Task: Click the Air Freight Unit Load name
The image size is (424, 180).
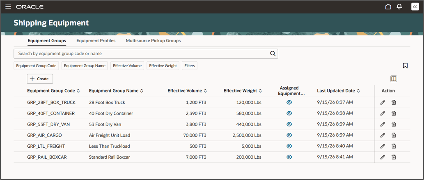Action: [110, 135]
